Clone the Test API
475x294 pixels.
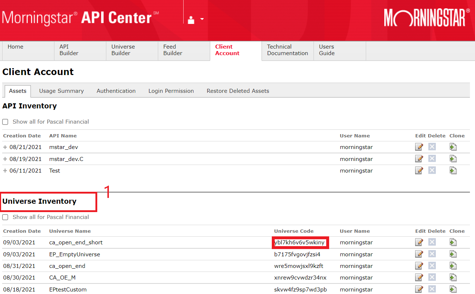pos(453,170)
